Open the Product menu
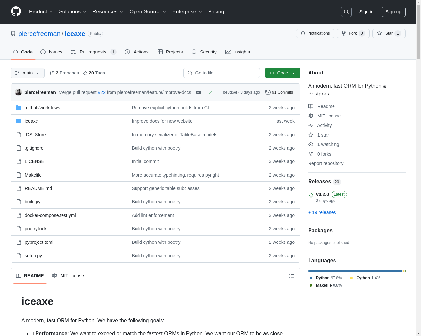 coord(41,12)
